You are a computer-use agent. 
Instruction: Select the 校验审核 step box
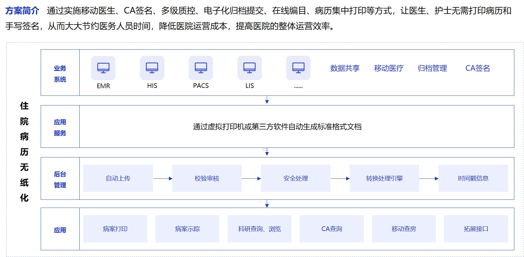pyautogui.click(x=207, y=178)
